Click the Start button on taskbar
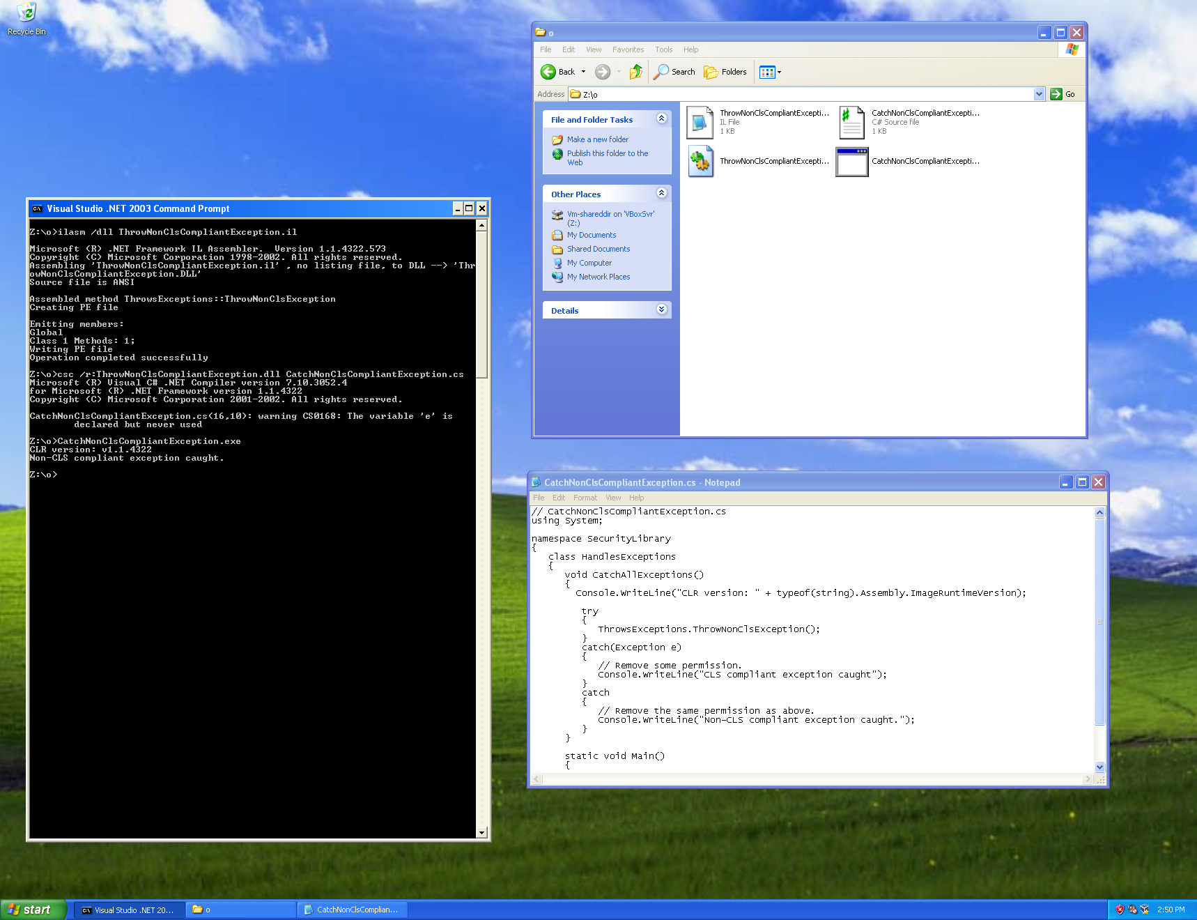The image size is (1197, 920). 32,910
